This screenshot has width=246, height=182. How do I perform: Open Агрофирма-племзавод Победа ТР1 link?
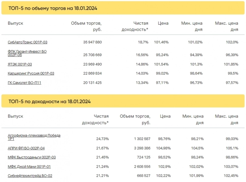(x=34, y=137)
